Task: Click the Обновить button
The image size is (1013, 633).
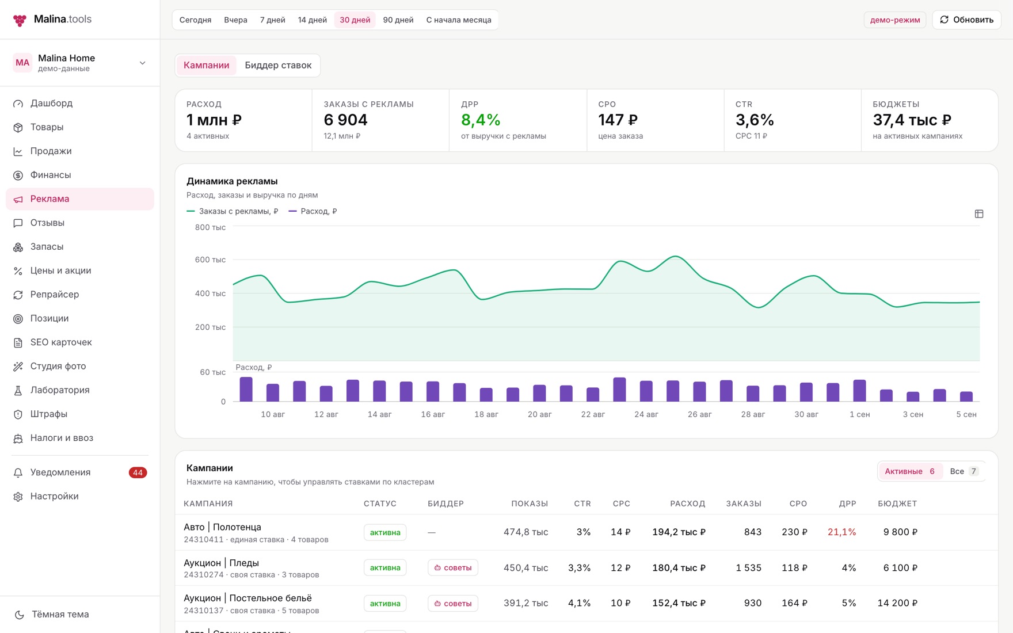Action: [966, 20]
